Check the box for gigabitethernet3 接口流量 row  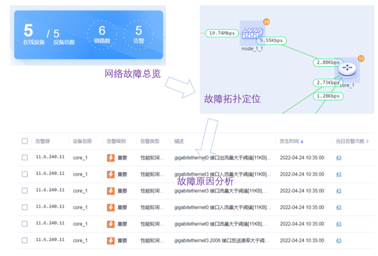pos(24,191)
